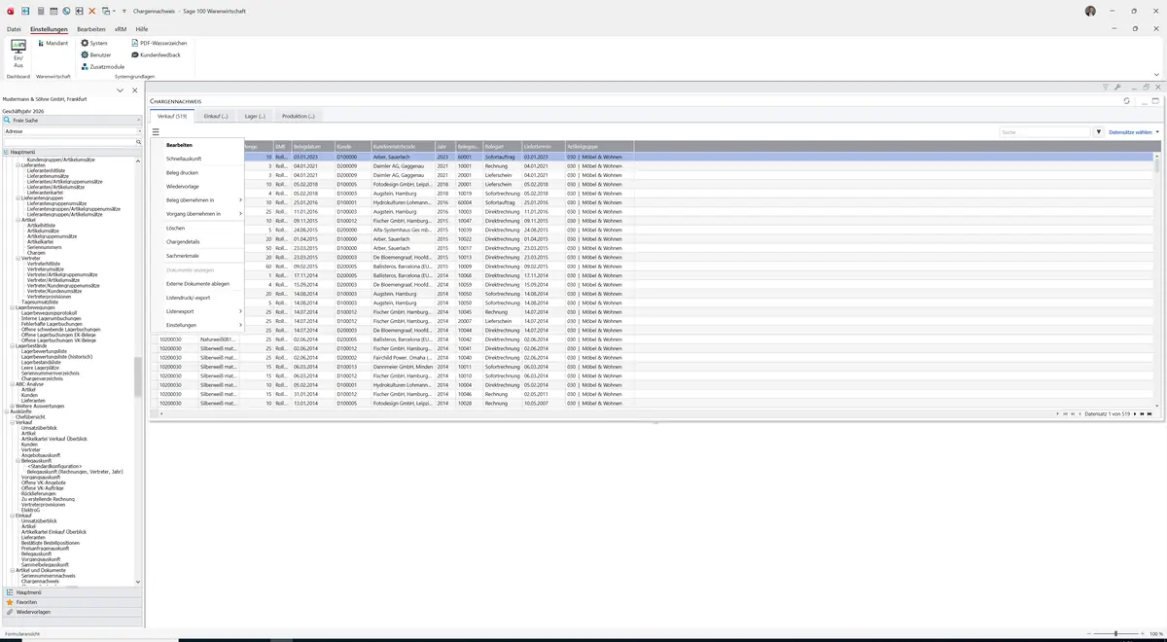Collapse the Lagerbestände tree node
The height and width of the screenshot is (642, 1167).
point(12,345)
